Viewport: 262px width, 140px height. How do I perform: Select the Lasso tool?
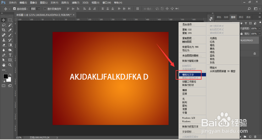tap(3, 25)
